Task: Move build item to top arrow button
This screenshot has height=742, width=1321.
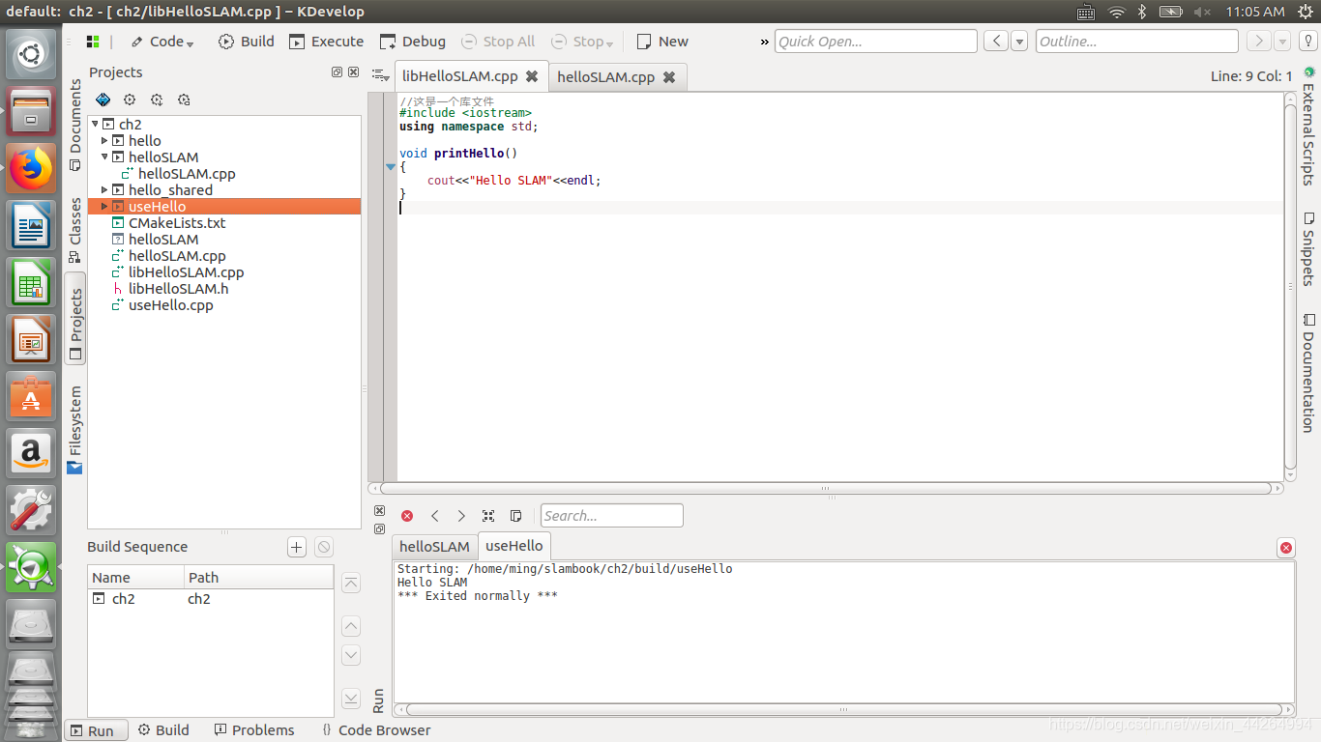Action: coord(351,584)
